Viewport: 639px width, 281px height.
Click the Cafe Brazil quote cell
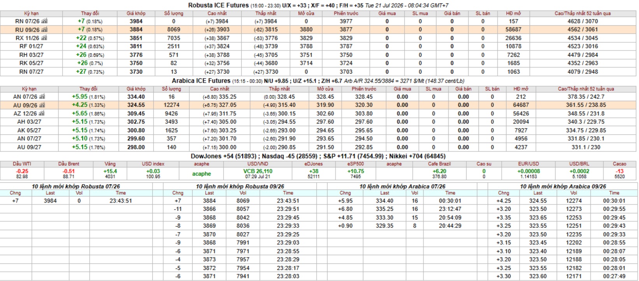point(439,173)
